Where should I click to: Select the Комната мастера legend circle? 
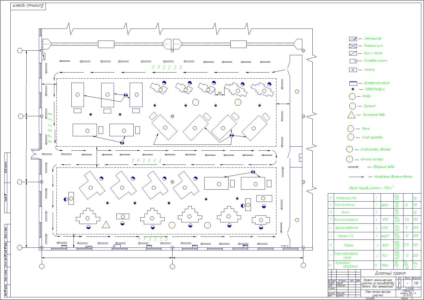(x=349, y=159)
